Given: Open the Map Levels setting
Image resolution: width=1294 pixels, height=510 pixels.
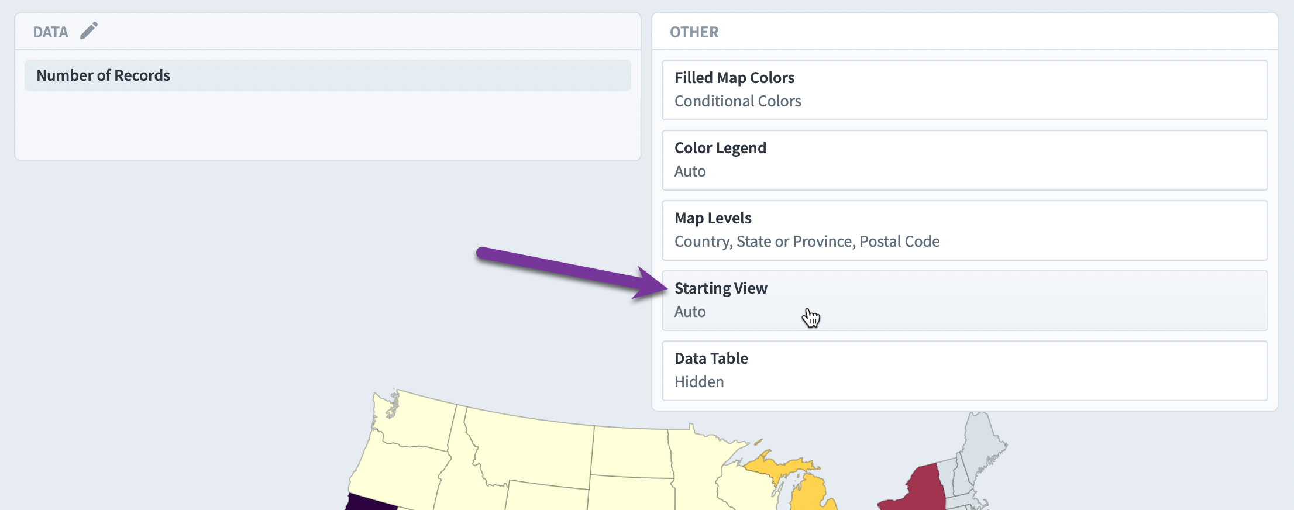Looking at the screenshot, I should pyautogui.click(x=965, y=230).
